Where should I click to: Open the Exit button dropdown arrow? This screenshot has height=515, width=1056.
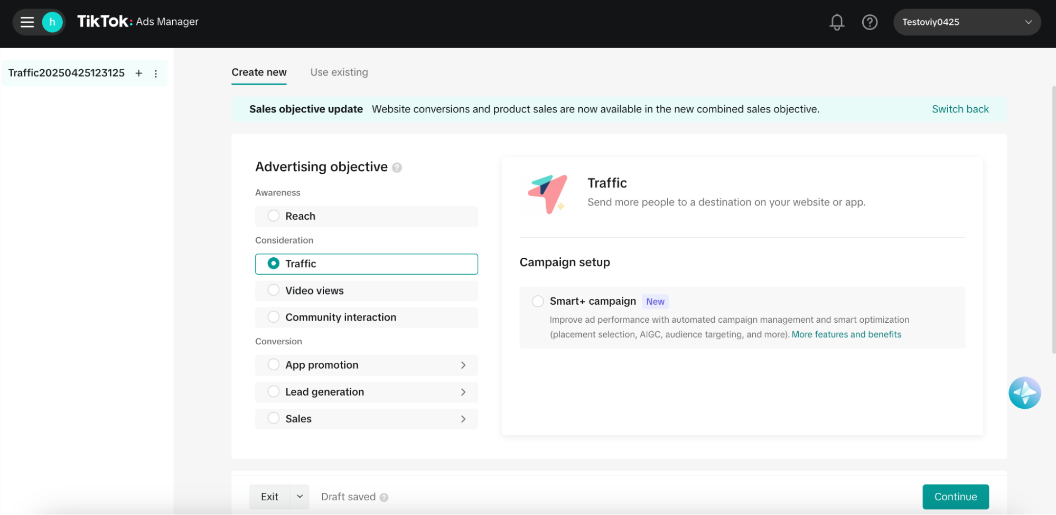(300, 497)
